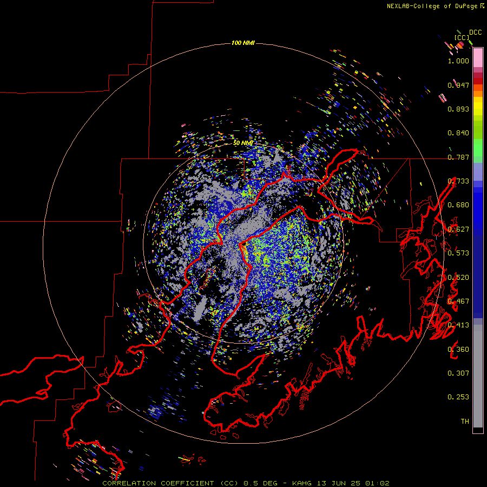Click the KAHG station identifier
Image resolution: width=487 pixels, height=487 pixels.
coord(302,483)
